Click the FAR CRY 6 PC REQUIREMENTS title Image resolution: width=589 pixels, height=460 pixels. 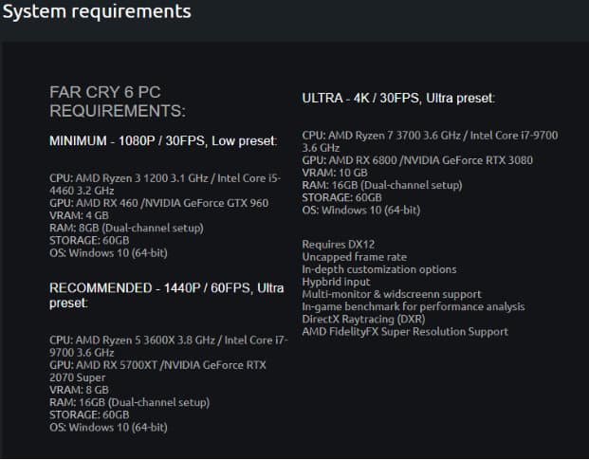pyautogui.click(x=117, y=102)
